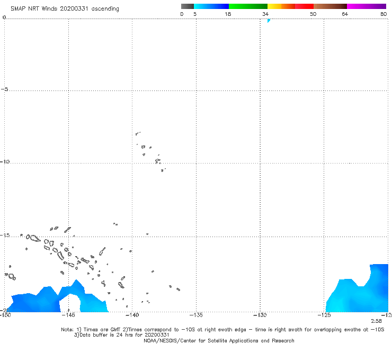The image size is (392, 344).
Task: Click the green 18-34 segment of the color bar
Action: click(x=248, y=6)
